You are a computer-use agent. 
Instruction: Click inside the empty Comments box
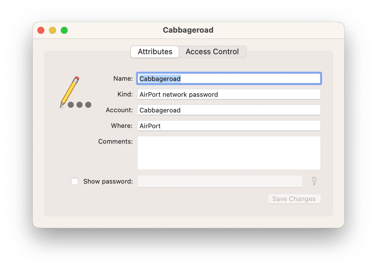[229, 152]
